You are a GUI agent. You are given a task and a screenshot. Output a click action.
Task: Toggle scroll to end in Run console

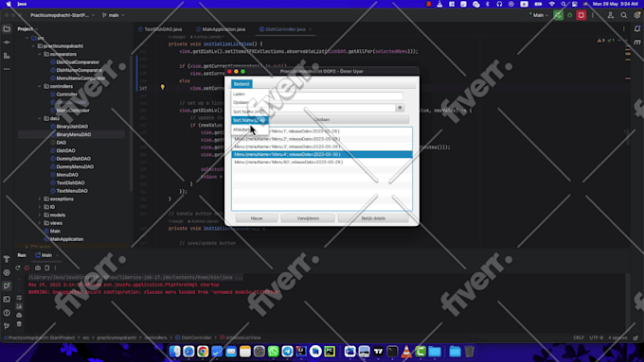[19, 306]
